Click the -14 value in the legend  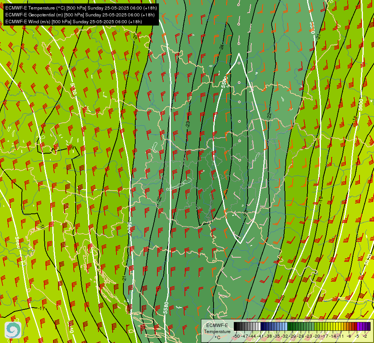click(x=333, y=336)
